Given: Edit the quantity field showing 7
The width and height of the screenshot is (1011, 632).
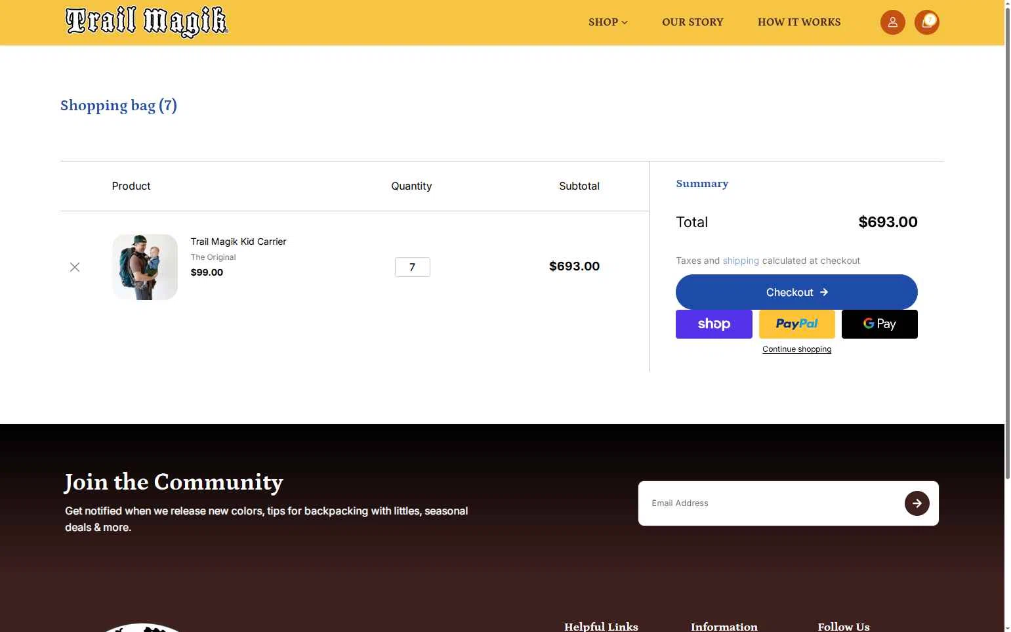Looking at the screenshot, I should [x=412, y=267].
